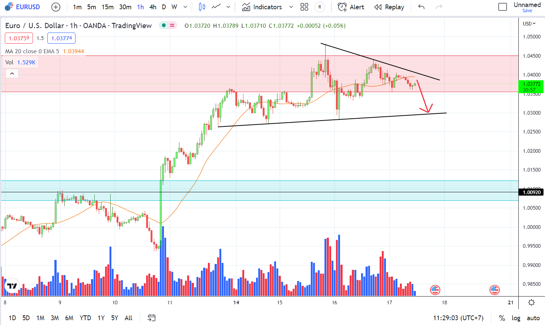Switch to the Weekly (W) timeframe

coord(174,7)
